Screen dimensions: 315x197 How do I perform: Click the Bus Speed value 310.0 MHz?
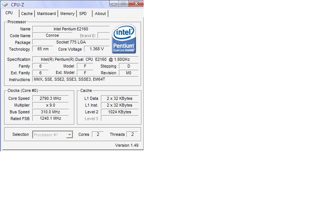[50, 112]
